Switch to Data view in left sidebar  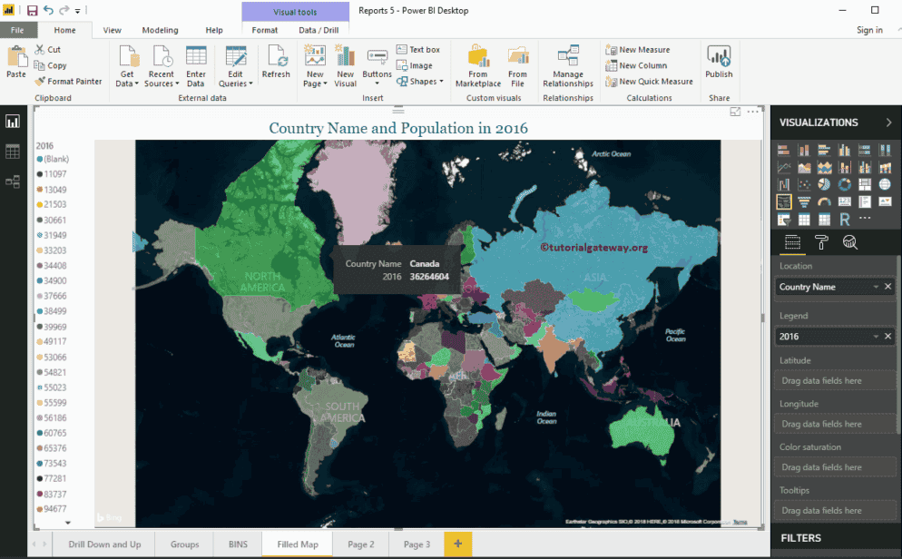(14, 151)
